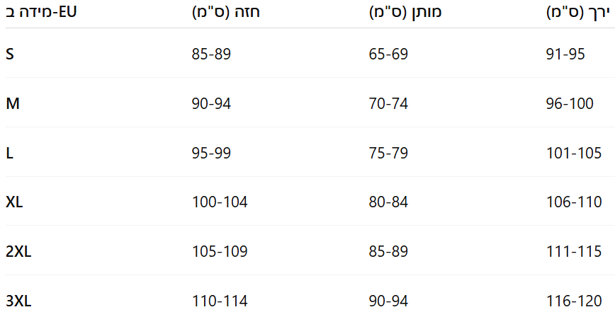
Task: Click chest value 85-89 for size S
Action: 211,54
